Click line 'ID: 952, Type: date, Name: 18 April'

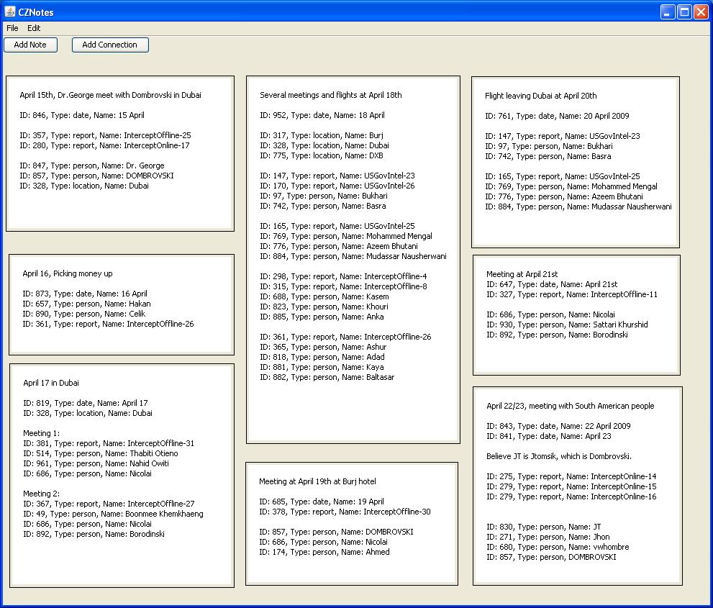(x=322, y=115)
